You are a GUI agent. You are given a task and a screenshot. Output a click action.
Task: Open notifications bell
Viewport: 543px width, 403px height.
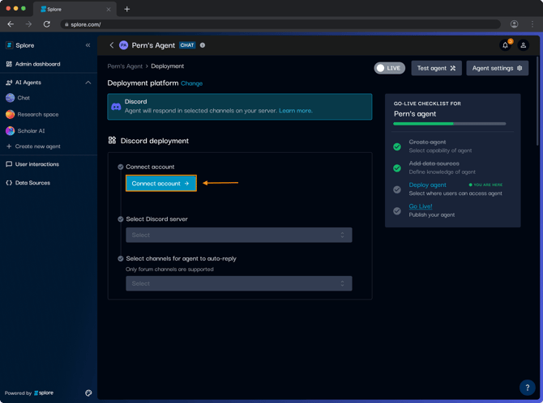click(x=505, y=45)
